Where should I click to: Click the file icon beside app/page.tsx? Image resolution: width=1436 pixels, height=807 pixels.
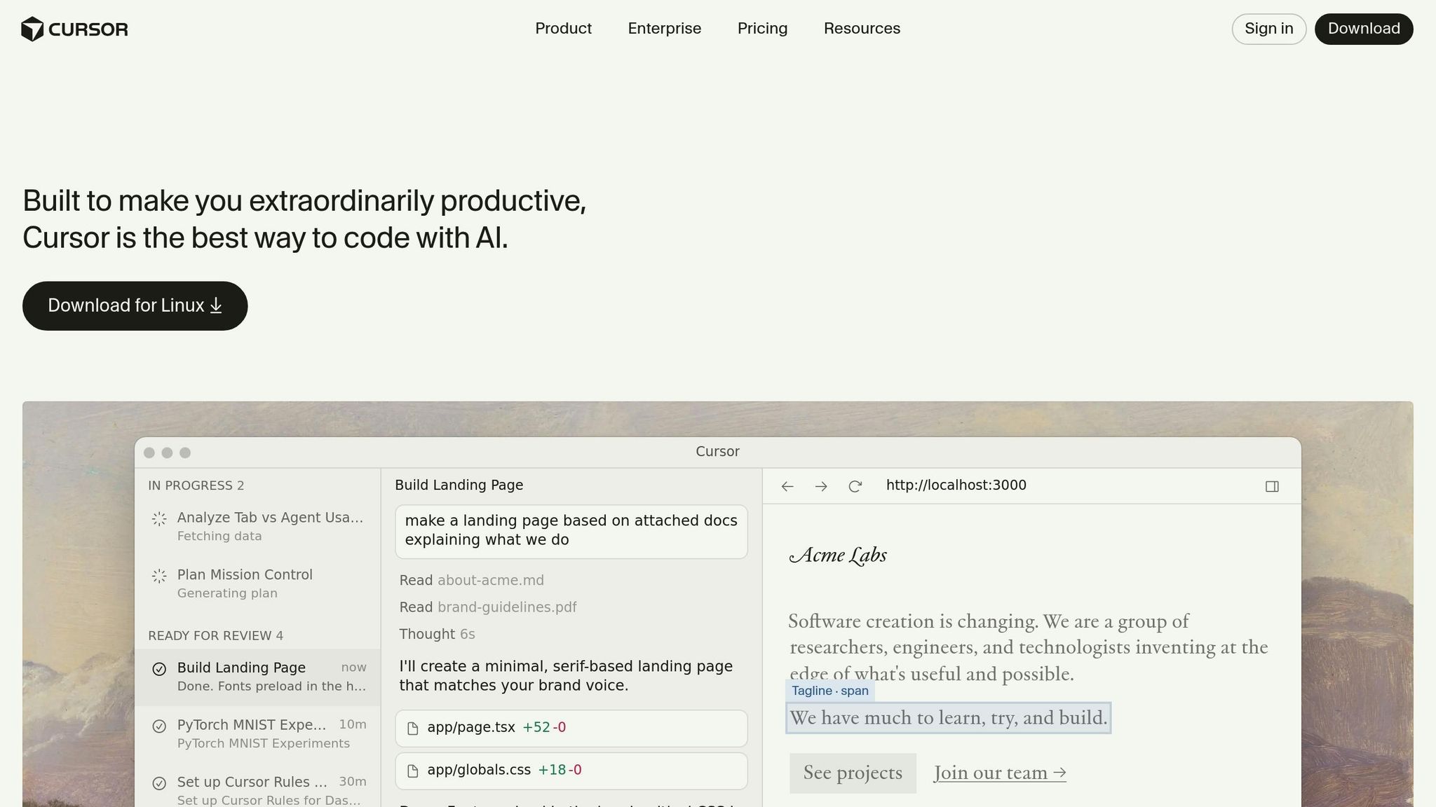(412, 729)
